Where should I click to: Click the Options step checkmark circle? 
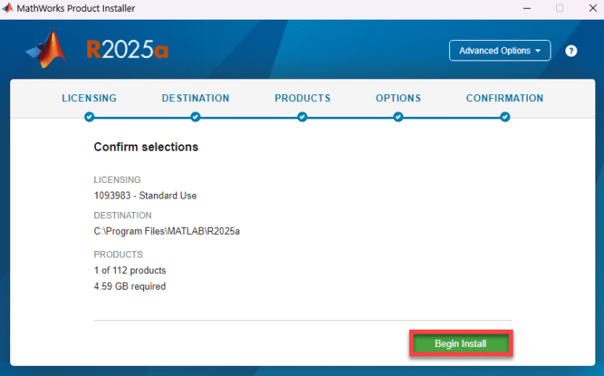(398, 117)
